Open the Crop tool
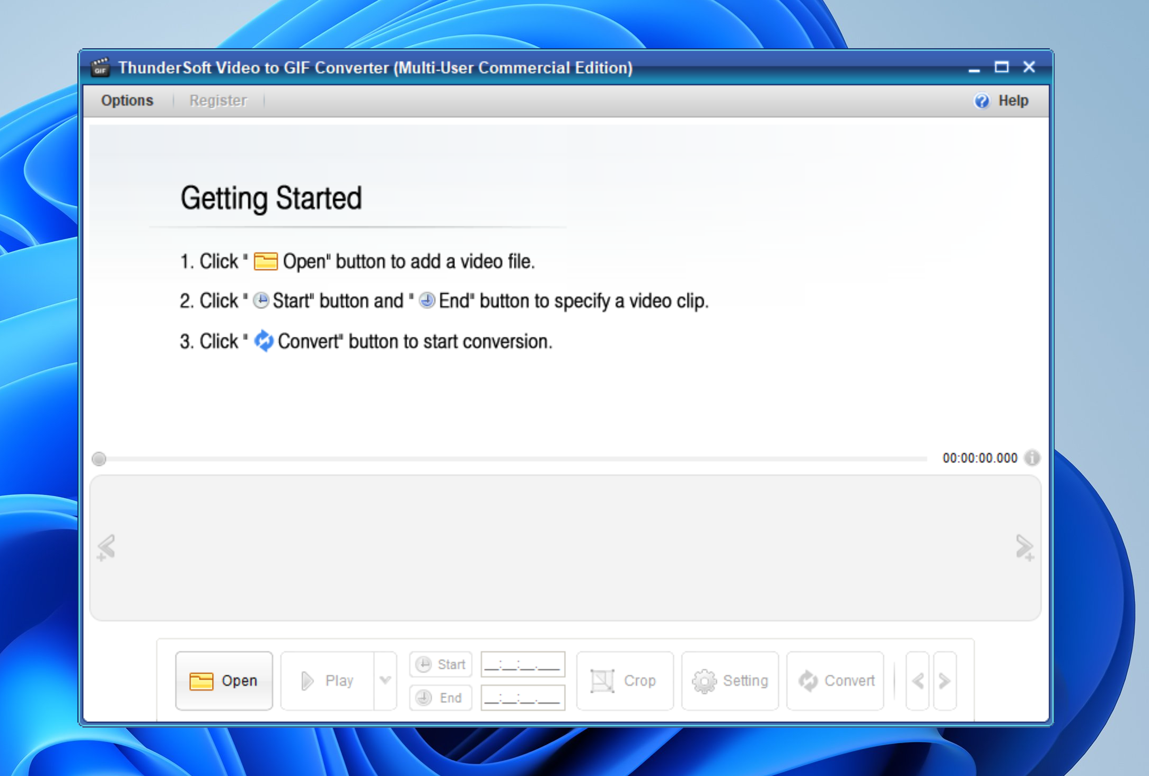The width and height of the screenshot is (1149, 776). (x=625, y=681)
